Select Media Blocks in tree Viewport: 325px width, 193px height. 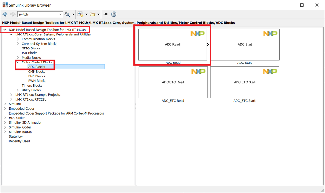click(x=31, y=57)
